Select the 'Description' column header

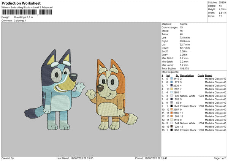pyautogui.click(x=187, y=76)
